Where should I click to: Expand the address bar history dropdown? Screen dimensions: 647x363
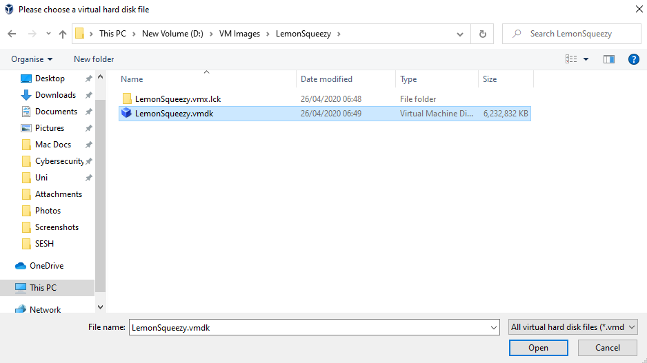[460, 34]
